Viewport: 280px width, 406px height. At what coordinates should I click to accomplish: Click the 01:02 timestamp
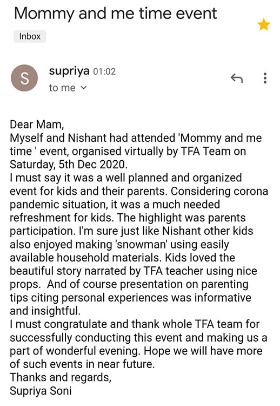pos(104,71)
